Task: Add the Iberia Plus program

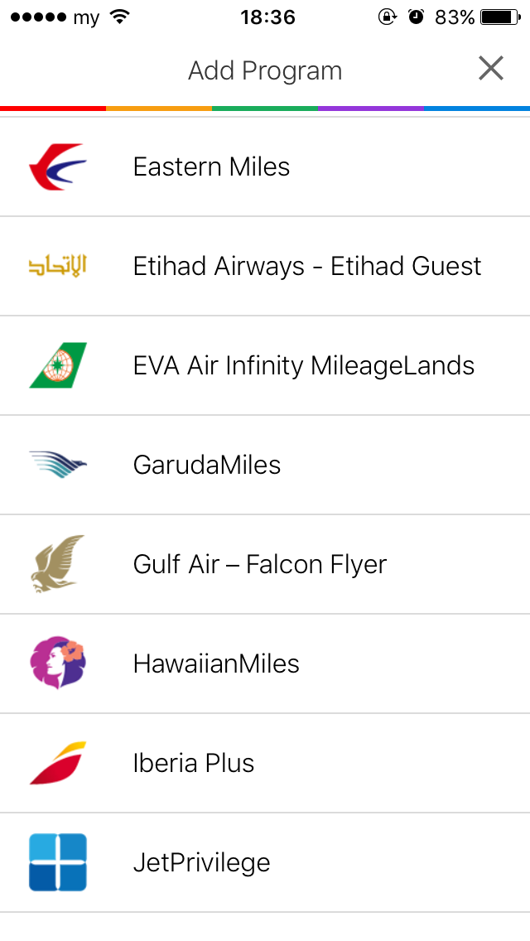Action: [194, 763]
